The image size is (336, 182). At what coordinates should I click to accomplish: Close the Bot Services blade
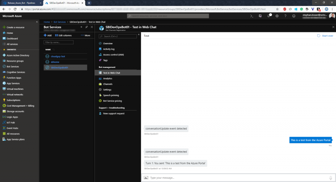pyautogui.click(x=92, y=27)
